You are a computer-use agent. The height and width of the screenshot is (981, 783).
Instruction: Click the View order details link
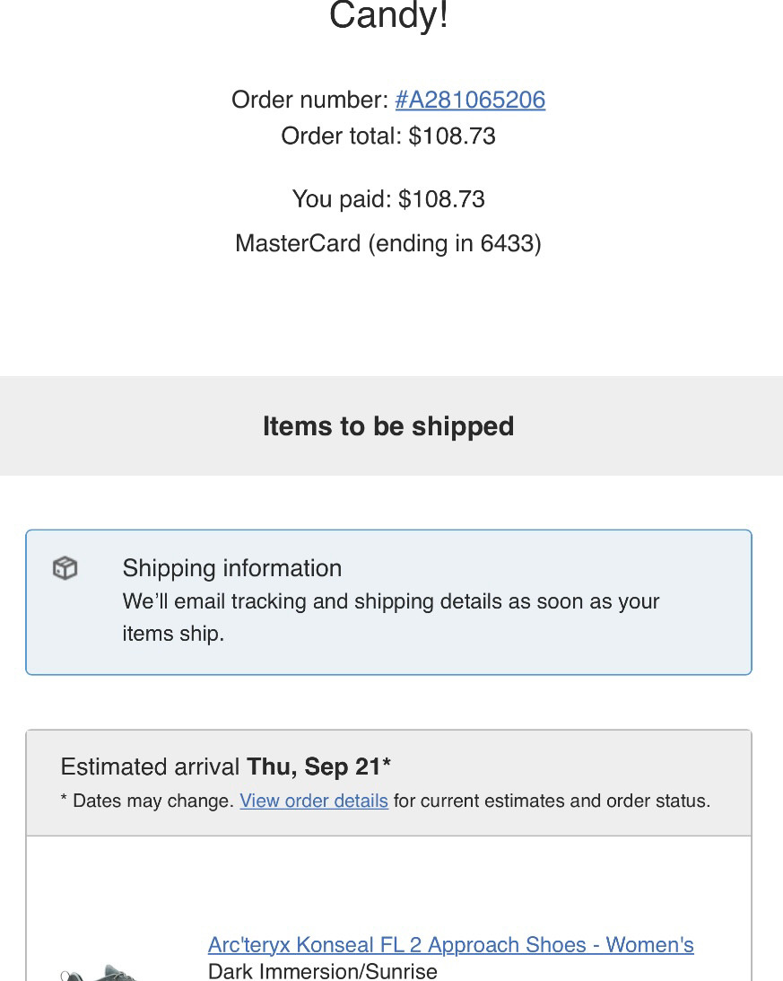click(314, 801)
